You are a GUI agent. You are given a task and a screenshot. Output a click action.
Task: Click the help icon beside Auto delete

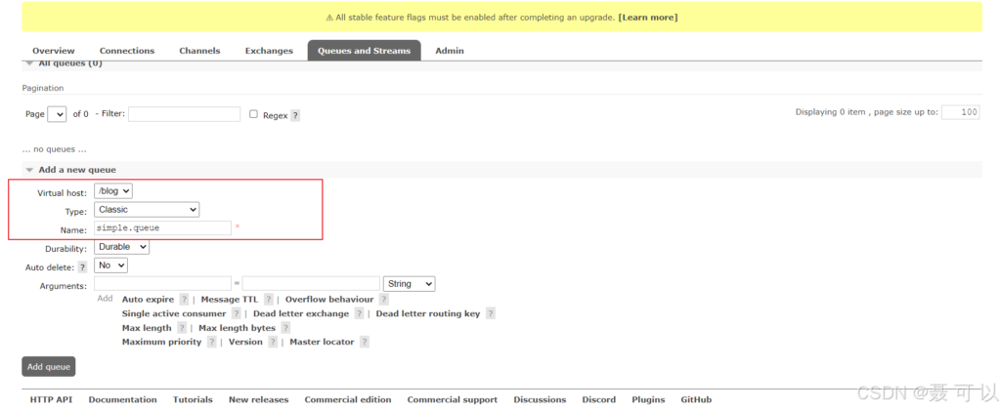pyautogui.click(x=82, y=266)
